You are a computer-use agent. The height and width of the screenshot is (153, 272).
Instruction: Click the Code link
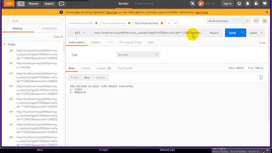[x=262, y=42]
